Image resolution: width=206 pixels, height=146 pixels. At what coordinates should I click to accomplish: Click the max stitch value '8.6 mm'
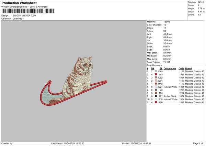167,53
